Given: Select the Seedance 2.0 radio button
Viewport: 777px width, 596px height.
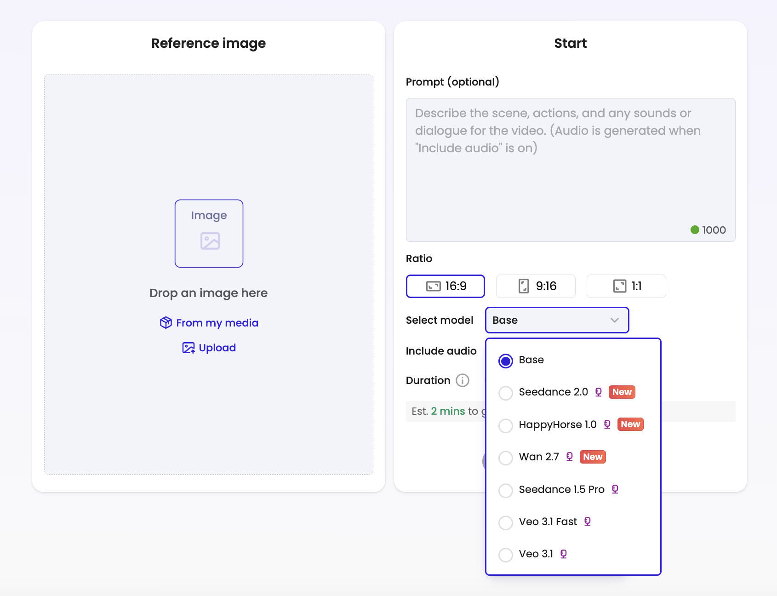Looking at the screenshot, I should (506, 393).
